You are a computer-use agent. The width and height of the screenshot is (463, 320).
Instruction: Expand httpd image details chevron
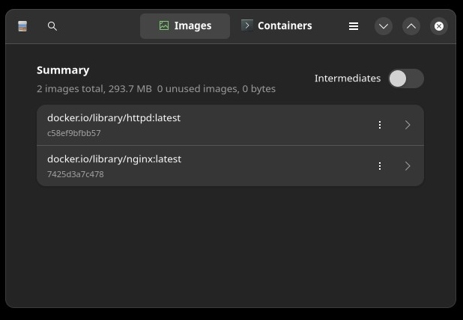(408, 125)
